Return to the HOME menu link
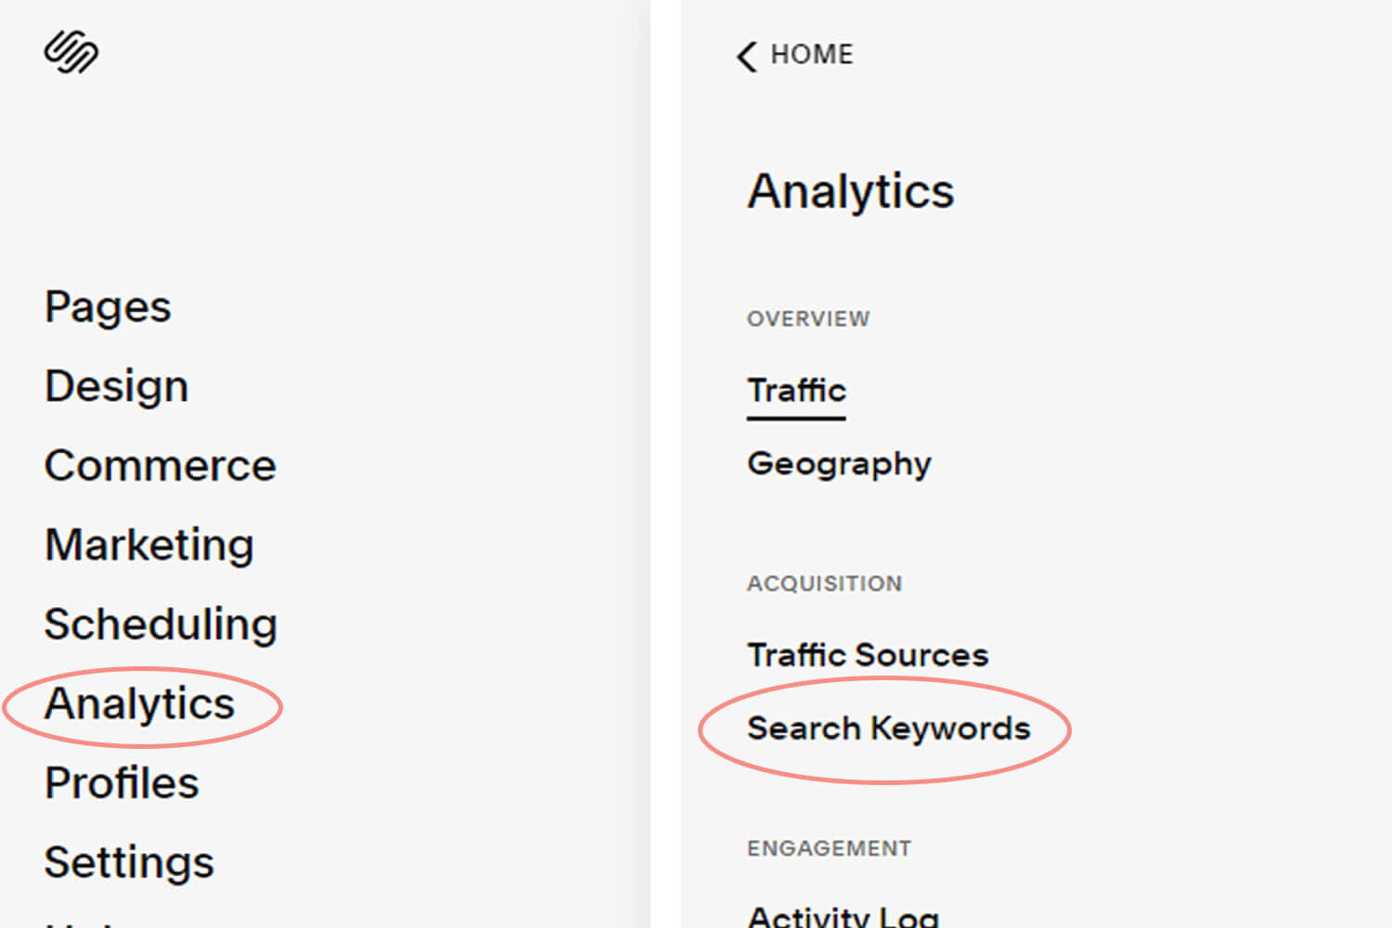 [811, 55]
